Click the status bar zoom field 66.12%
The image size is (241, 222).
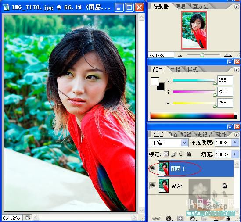tap(12, 218)
